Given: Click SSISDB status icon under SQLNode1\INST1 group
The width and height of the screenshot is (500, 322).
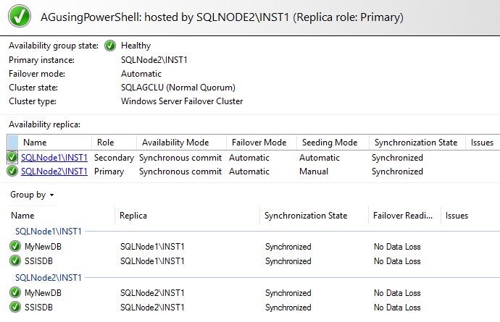Looking at the screenshot, I should [16, 260].
